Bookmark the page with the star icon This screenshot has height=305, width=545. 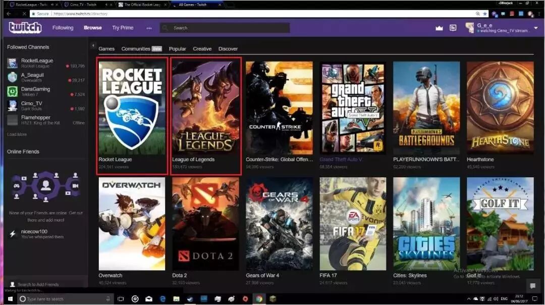pyautogui.click(x=484, y=14)
